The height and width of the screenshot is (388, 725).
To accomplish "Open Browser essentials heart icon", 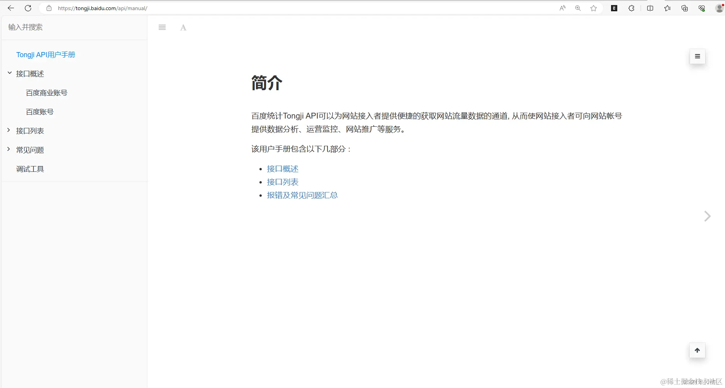I will [x=701, y=8].
